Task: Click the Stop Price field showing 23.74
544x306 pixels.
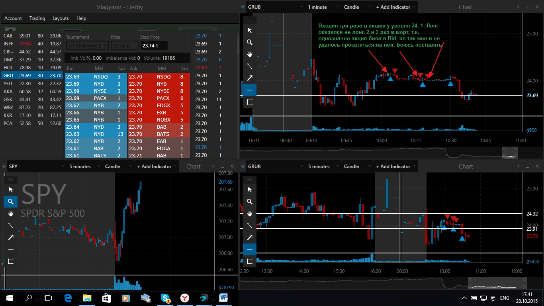Action: coord(154,46)
